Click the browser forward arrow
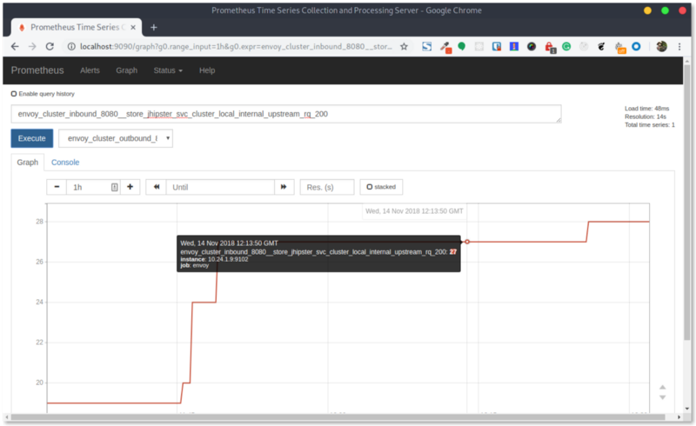696x426 pixels. pos(32,47)
